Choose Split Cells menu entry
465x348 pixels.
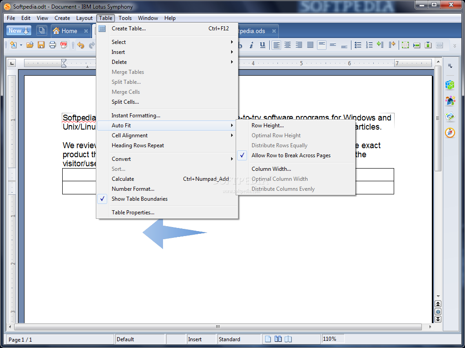167,102
